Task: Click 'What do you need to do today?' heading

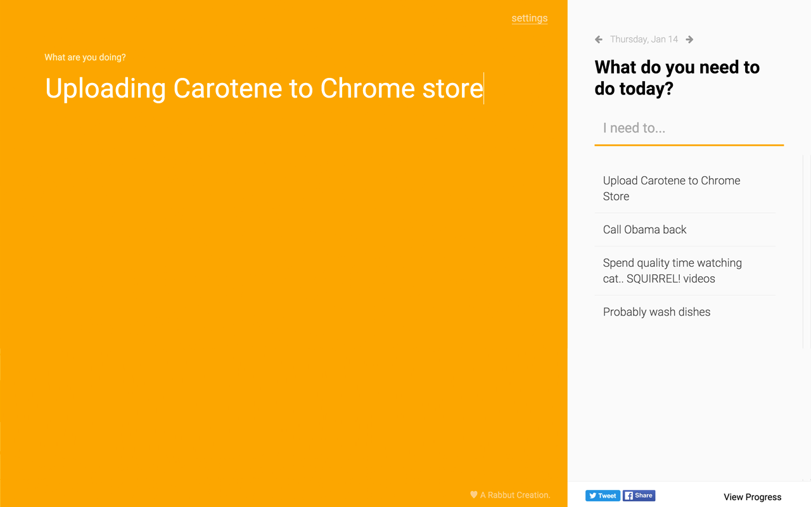Action: click(677, 77)
